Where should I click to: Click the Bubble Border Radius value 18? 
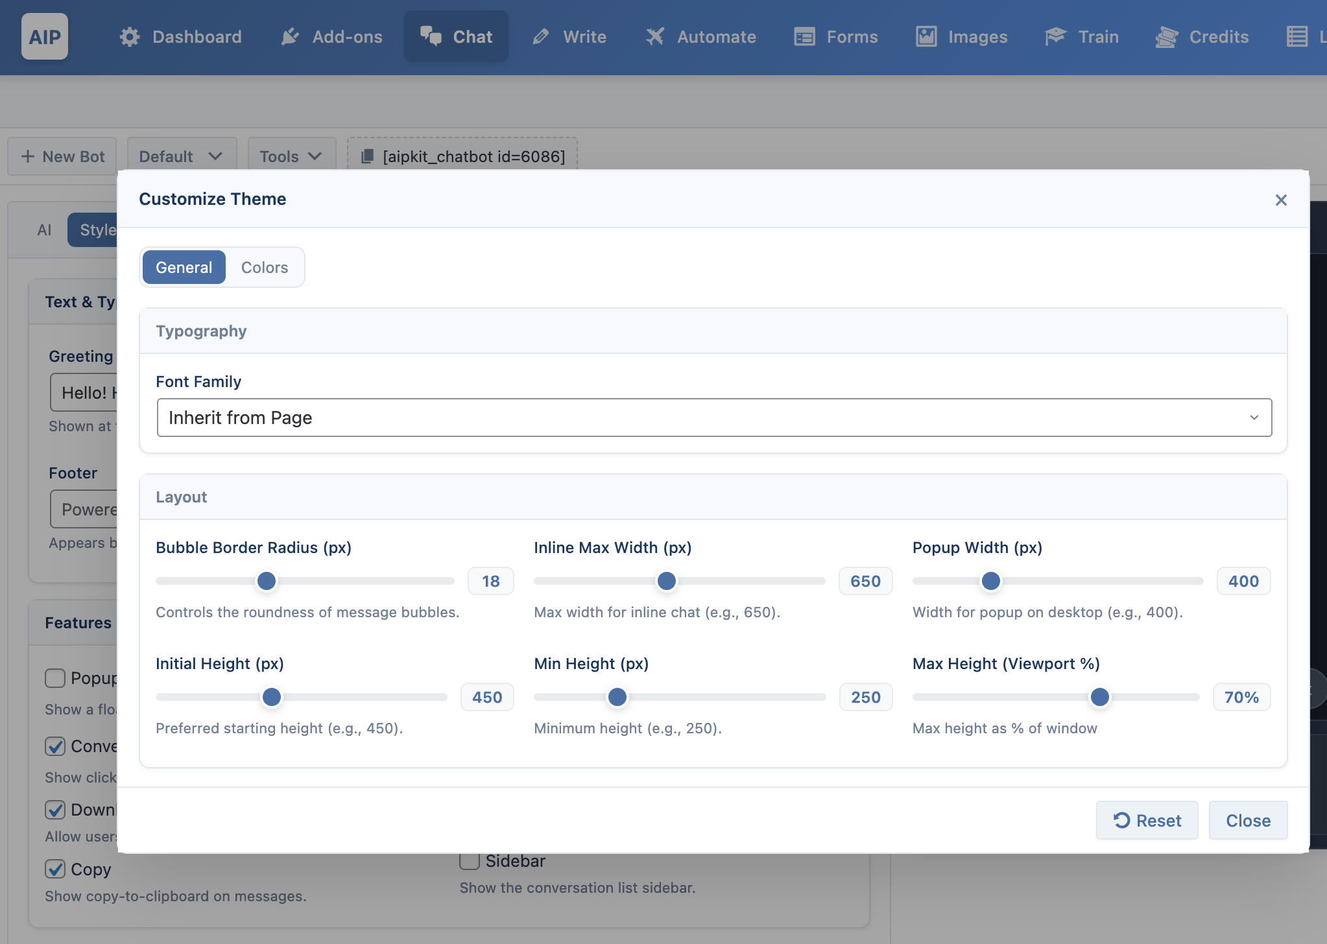coord(491,581)
